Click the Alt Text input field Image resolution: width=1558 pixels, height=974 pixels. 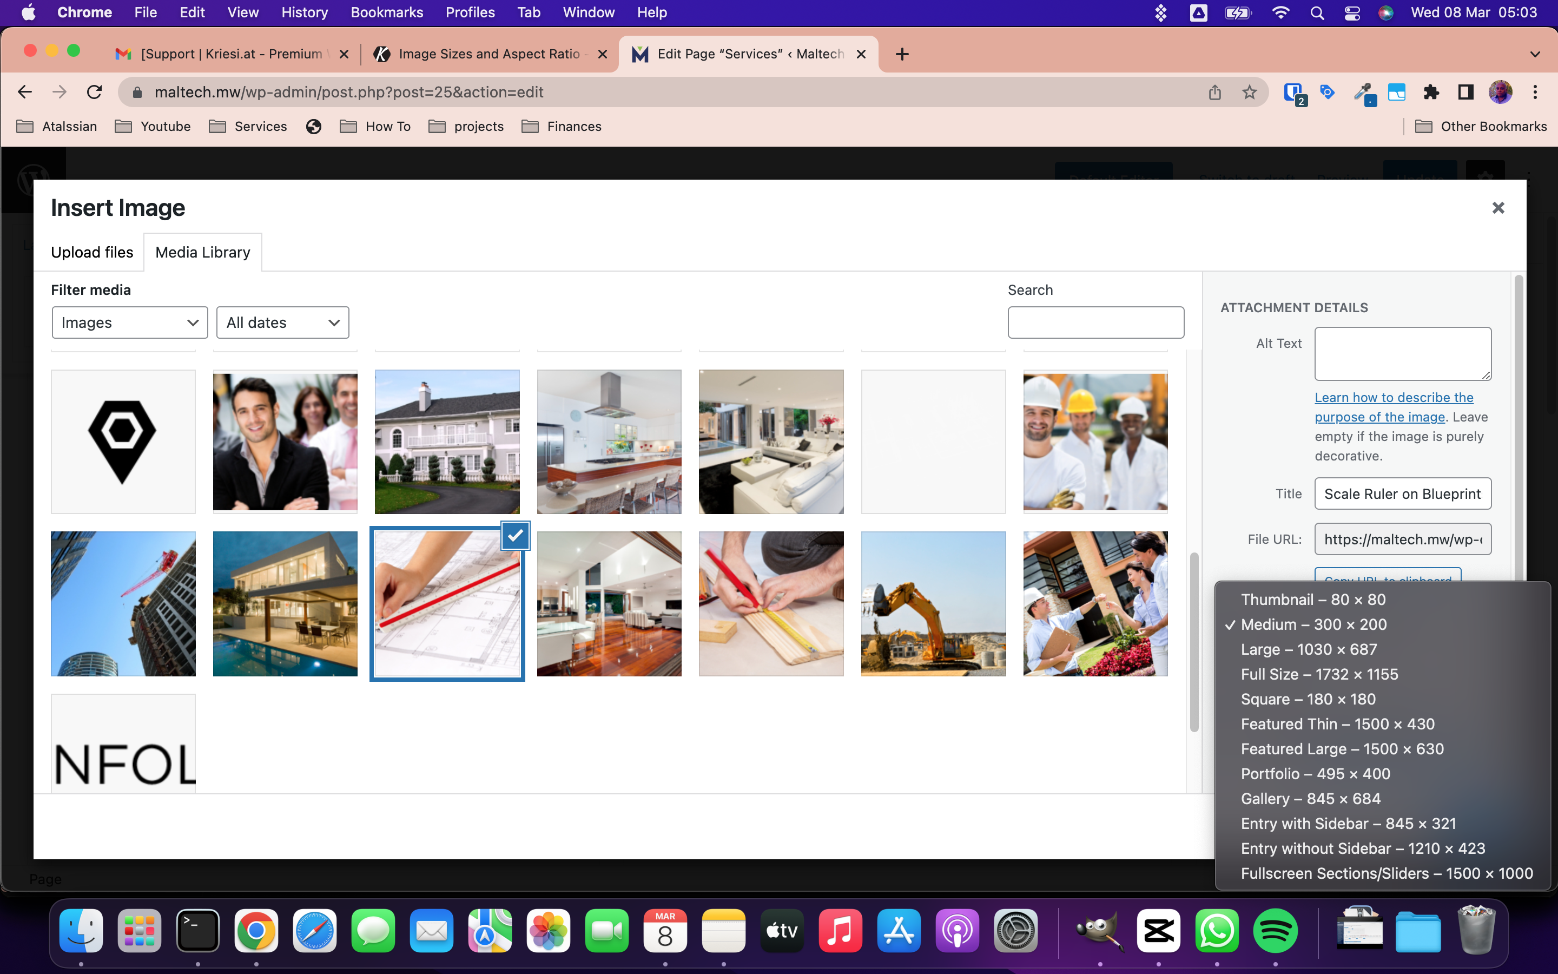tap(1403, 352)
